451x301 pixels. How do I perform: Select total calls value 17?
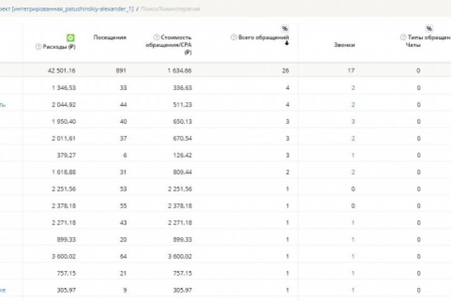coord(351,71)
